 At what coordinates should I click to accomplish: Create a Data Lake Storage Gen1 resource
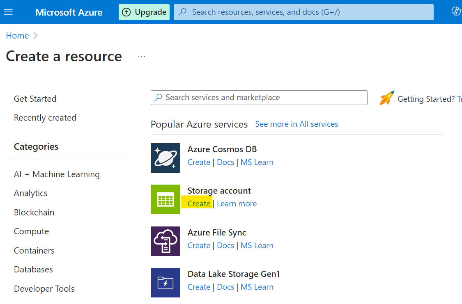click(199, 287)
